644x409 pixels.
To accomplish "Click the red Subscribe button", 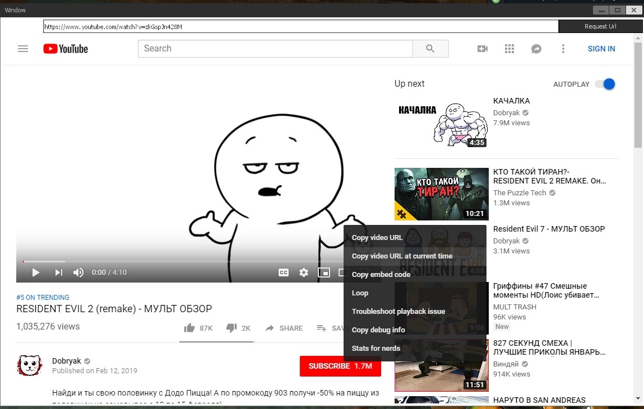I will tap(340, 366).
